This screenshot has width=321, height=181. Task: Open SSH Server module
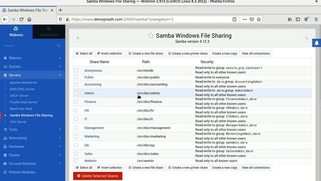[x=18, y=122]
